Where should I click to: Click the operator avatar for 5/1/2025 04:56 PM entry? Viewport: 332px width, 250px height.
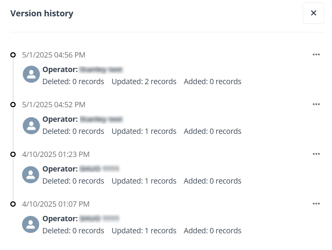click(31, 74)
